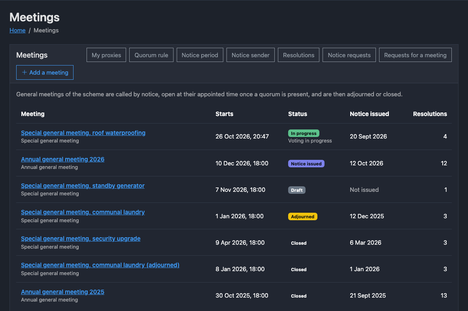
Task: Click the Resolutions column header
Action: [430, 114]
